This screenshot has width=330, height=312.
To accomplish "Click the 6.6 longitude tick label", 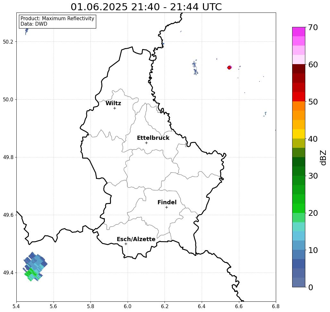I will tap(239, 306).
